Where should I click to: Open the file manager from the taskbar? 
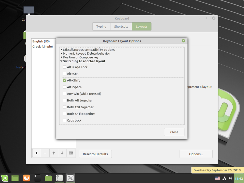[48, 178]
